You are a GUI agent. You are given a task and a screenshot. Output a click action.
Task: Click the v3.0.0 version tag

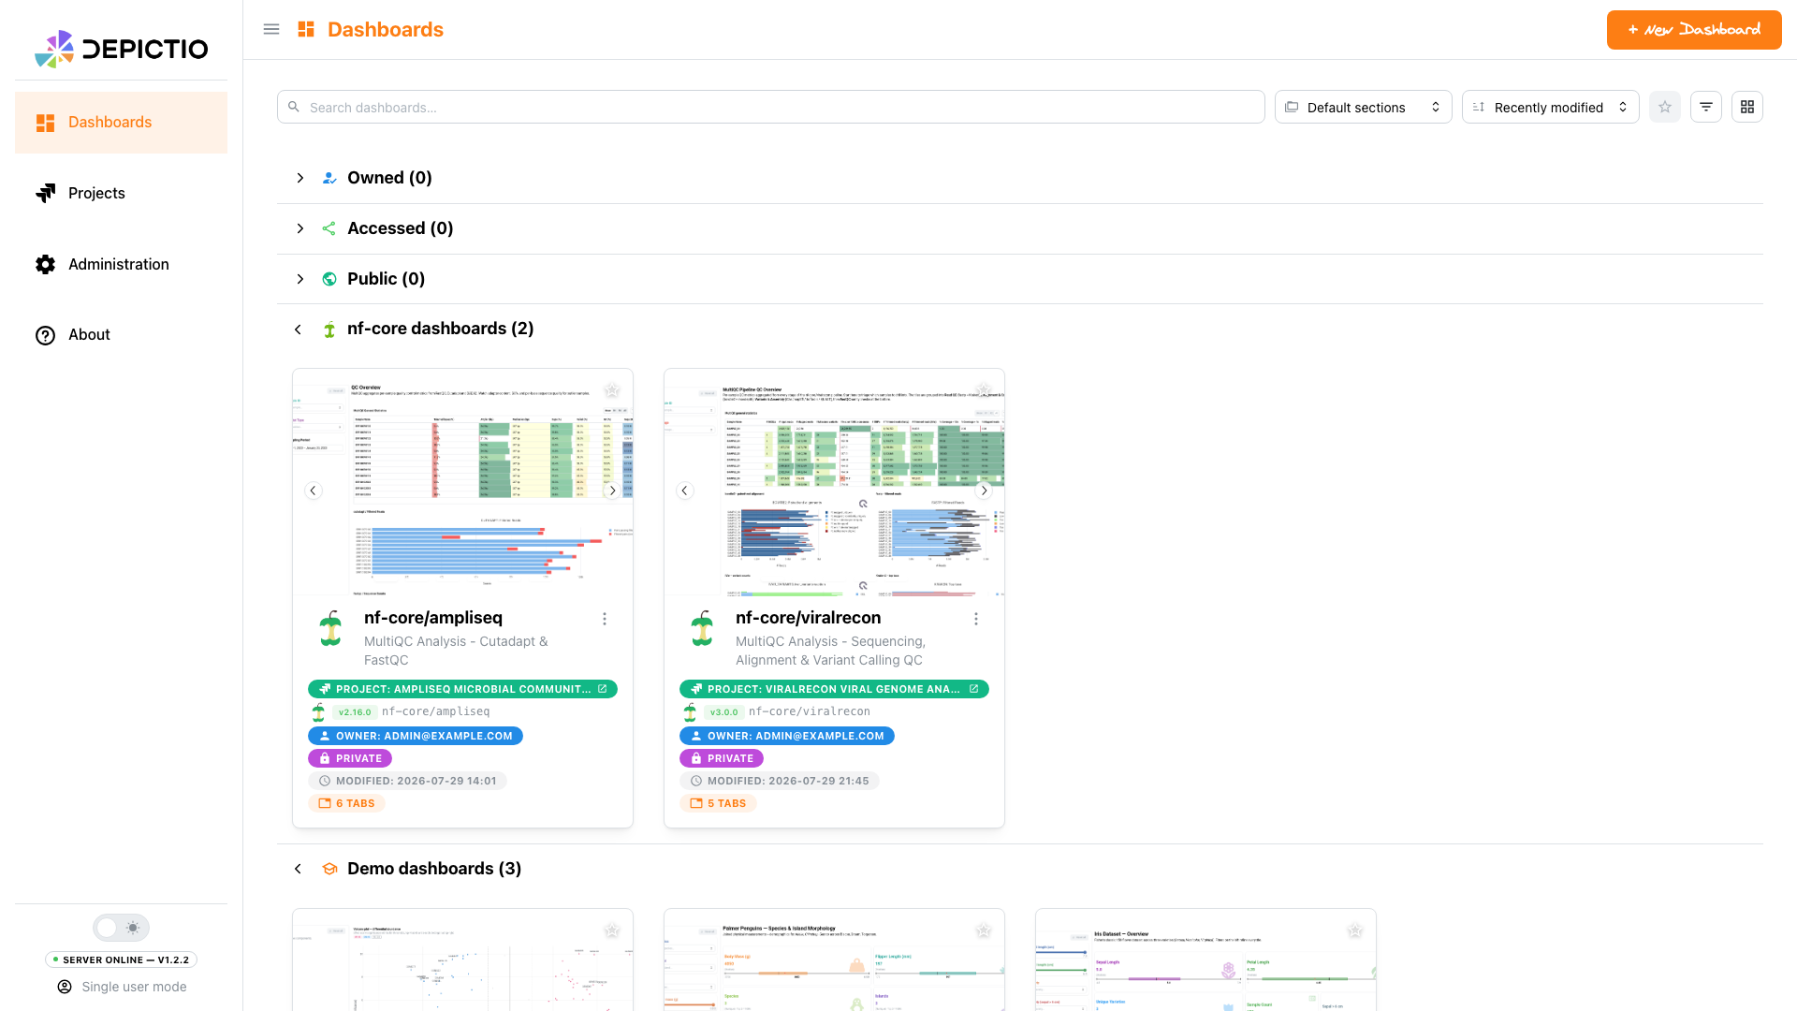pyautogui.click(x=723, y=712)
